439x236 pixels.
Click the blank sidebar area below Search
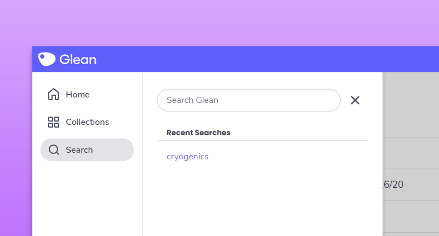pyautogui.click(x=87, y=197)
